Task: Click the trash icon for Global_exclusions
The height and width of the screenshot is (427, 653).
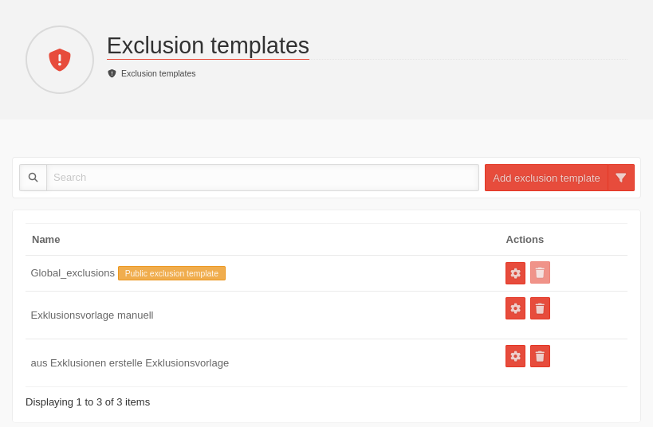Action: coord(540,272)
